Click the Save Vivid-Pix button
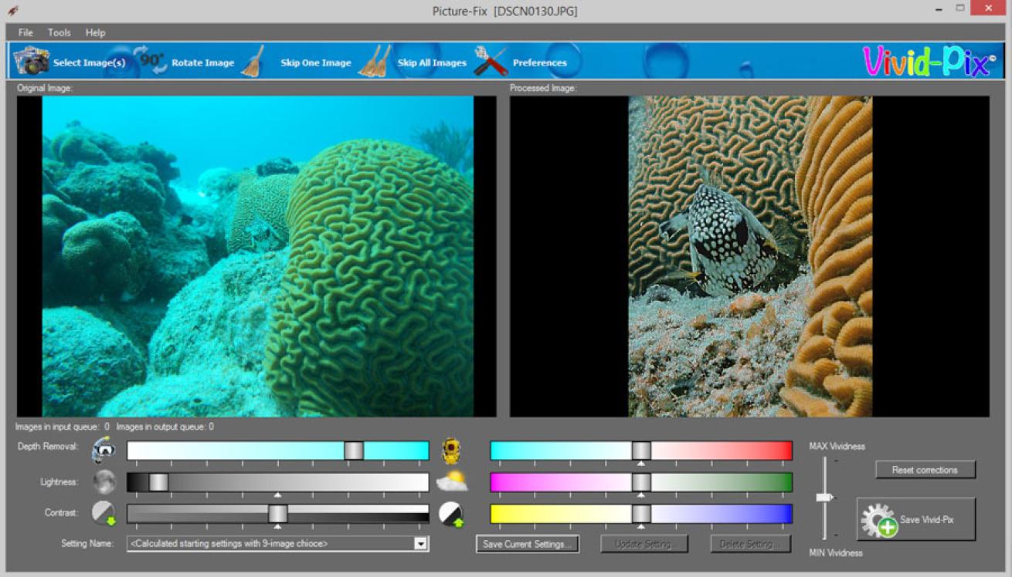Screen dimensions: 1012x577 point(916,520)
